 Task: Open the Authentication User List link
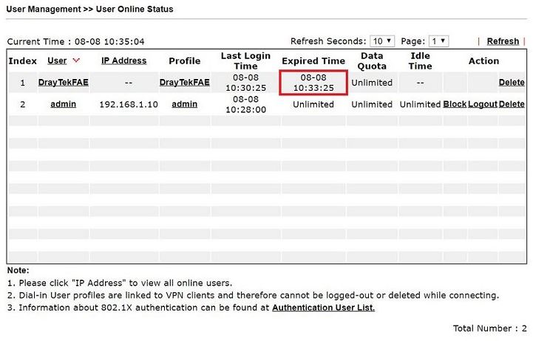coord(323,307)
